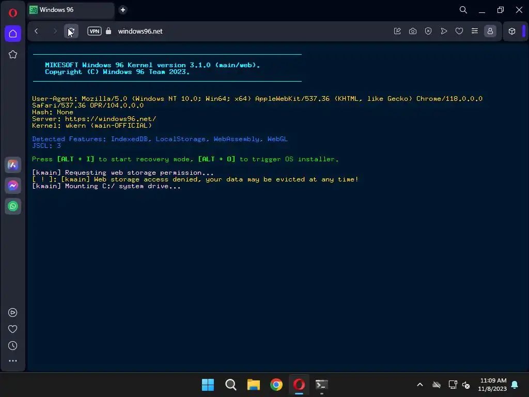Open the sidebar Player icon

click(x=13, y=313)
